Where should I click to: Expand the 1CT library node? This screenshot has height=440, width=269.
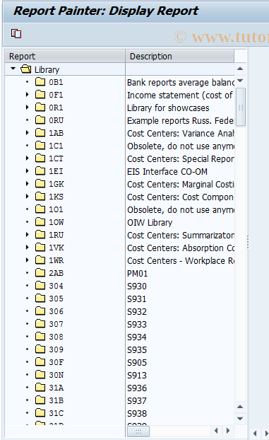click(27, 158)
